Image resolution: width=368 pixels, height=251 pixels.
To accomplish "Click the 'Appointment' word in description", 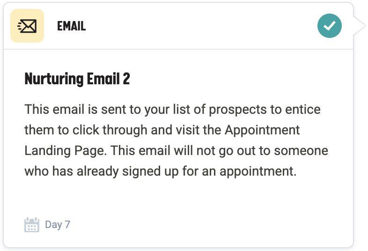I will pyautogui.click(x=263, y=130).
